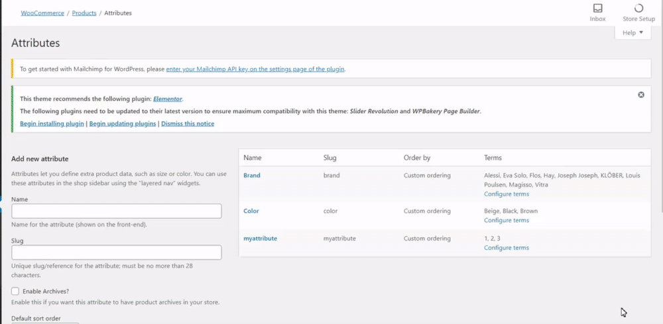The height and width of the screenshot is (324, 663).
Task: Click Begin updating plugins
Action: click(x=123, y=124)
